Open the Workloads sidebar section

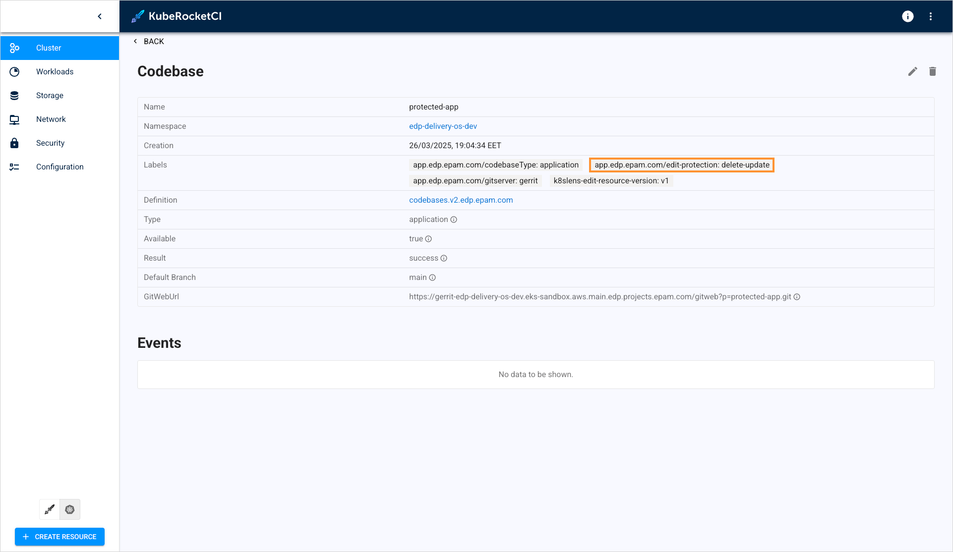(x=55, y=72)
